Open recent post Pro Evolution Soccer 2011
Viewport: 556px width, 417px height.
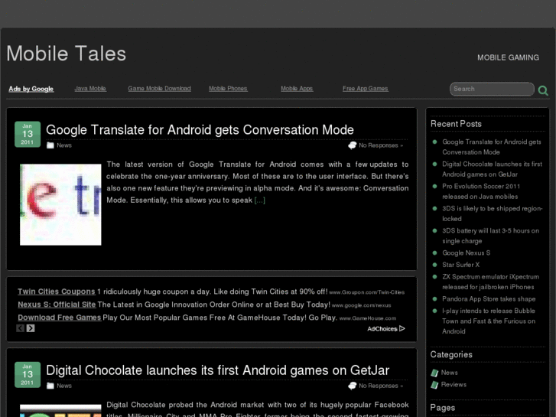point(481,191)
